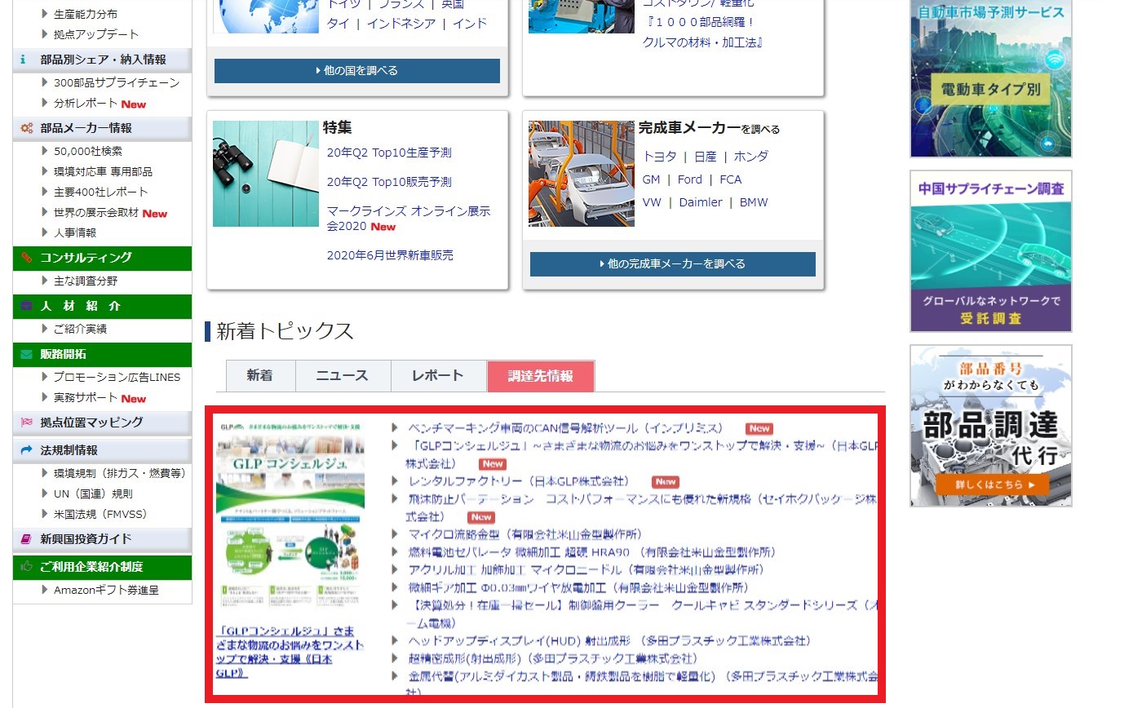Open 実務サポート sidebar item

(86, 397)
